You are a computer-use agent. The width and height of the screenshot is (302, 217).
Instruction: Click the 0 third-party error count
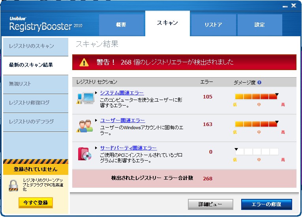coord(211,152)
